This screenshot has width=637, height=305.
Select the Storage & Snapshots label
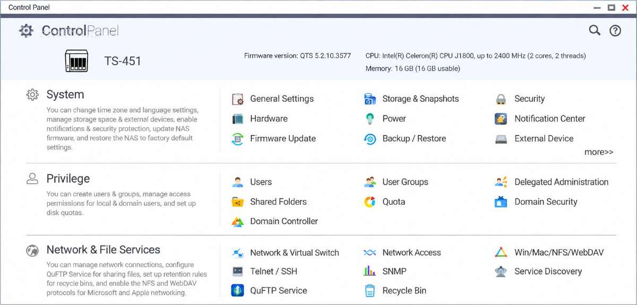(420, 99)
